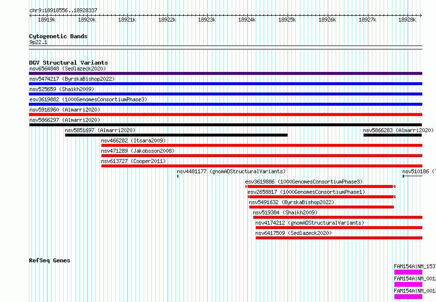Click the 18928k ruler tick label
The height and width of the screenshot is (302, 436).
pos(407,20)
